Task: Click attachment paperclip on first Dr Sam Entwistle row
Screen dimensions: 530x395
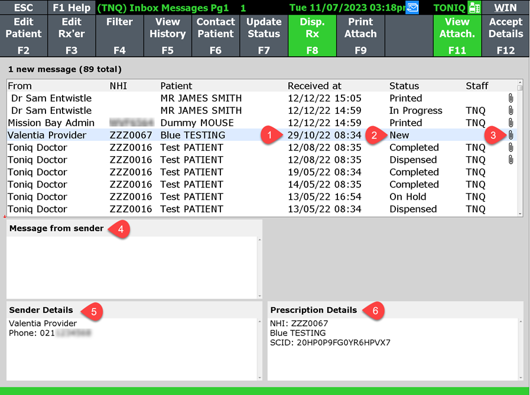Action: pyautogui.click(x=511, y=98)
